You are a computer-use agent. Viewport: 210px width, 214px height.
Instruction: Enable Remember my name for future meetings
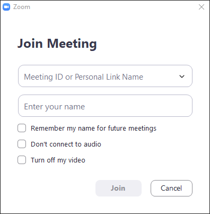pyautogui.click(x=22, y=128)
